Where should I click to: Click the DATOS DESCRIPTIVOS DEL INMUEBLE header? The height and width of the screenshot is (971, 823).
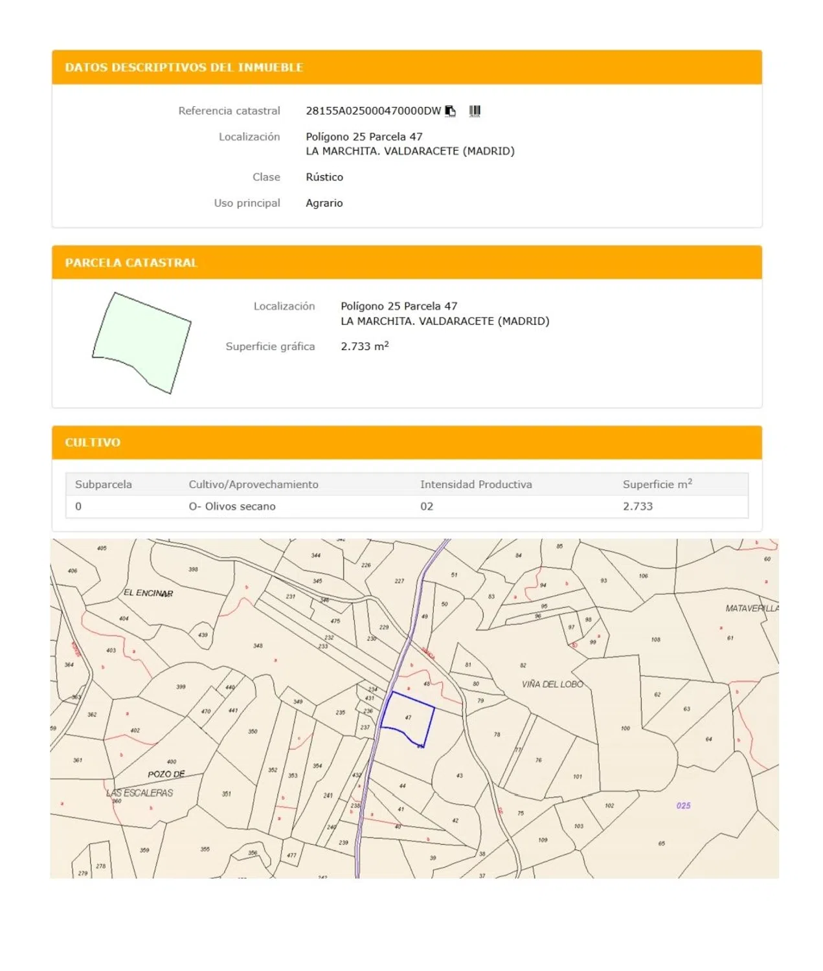coord(184,67)
